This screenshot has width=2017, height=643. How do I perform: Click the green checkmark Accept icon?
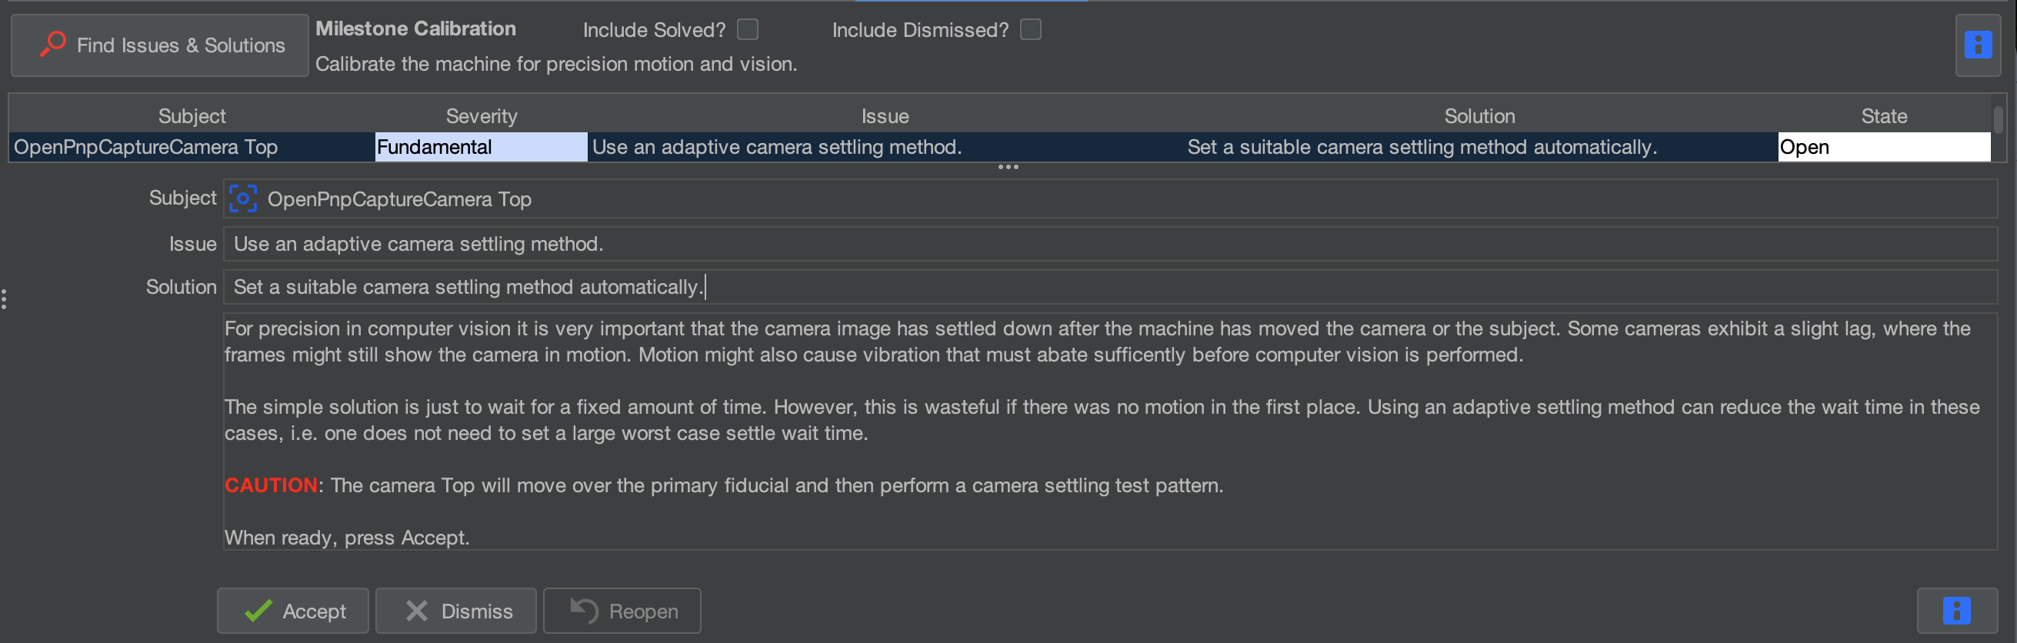pos(258,611)
